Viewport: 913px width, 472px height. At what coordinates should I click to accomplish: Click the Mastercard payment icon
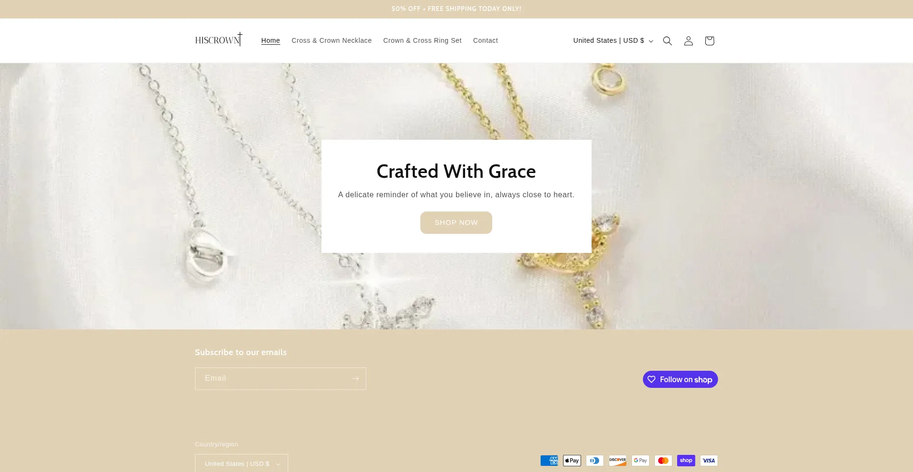point(663,461)
